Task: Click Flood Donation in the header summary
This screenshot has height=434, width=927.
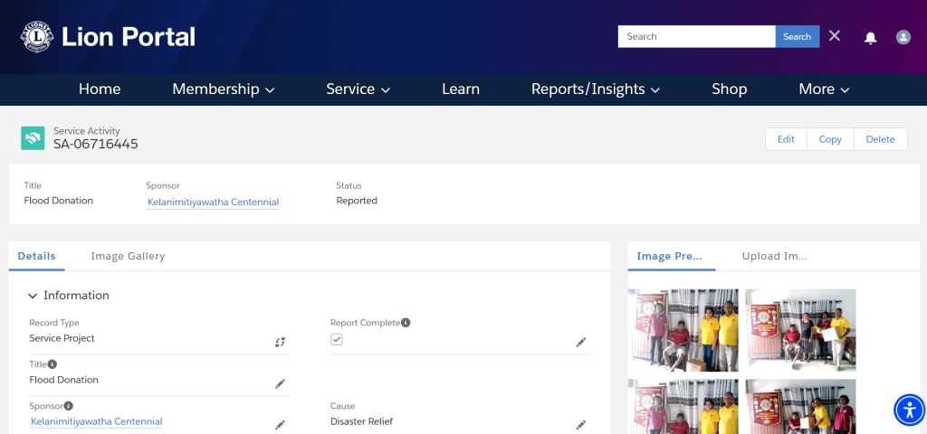Action: 59,201
